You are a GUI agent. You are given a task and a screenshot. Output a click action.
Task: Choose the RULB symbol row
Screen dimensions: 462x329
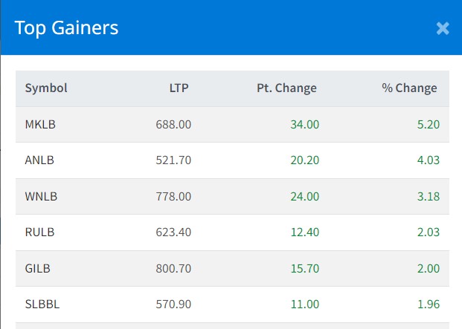tap(39, 232)
